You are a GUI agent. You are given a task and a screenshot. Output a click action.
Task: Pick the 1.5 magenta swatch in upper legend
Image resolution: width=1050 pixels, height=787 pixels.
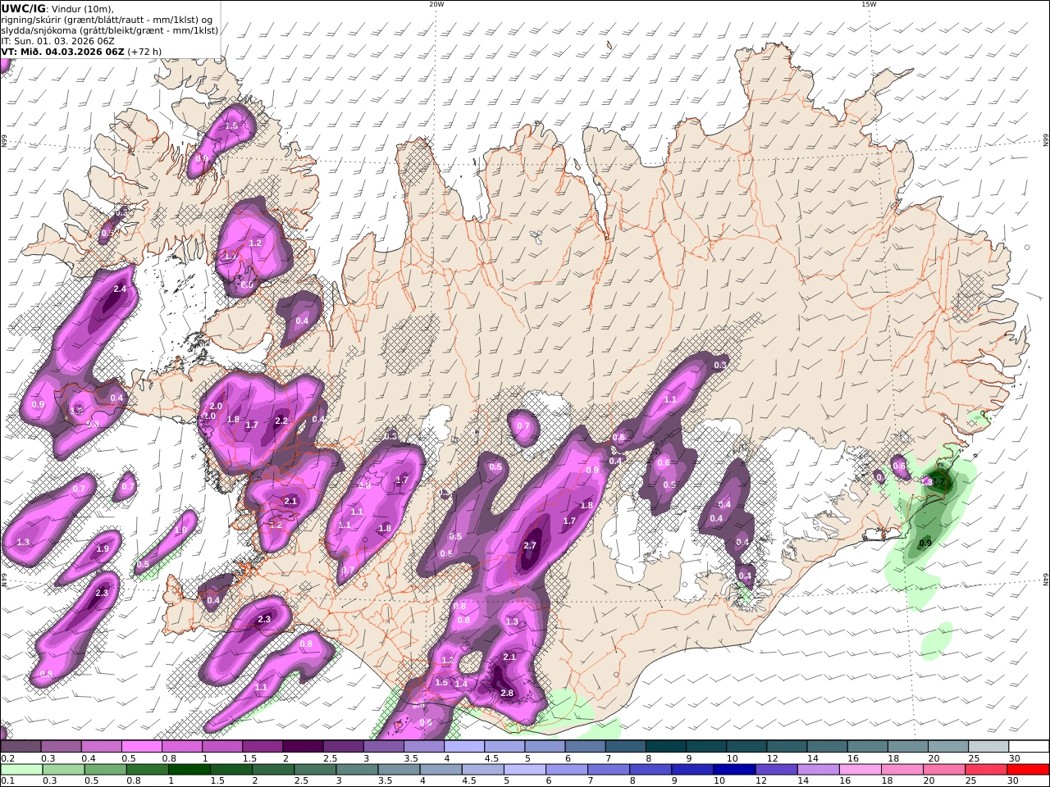(262, 747)
